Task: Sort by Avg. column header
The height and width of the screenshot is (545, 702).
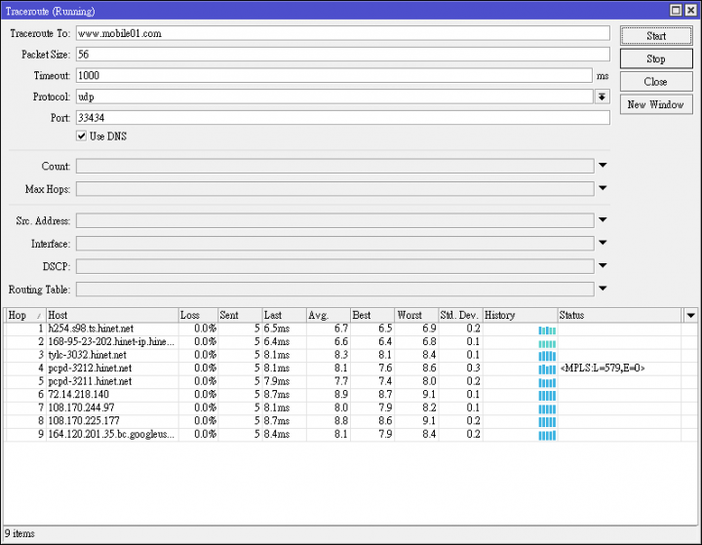Action: coord(329,315)
